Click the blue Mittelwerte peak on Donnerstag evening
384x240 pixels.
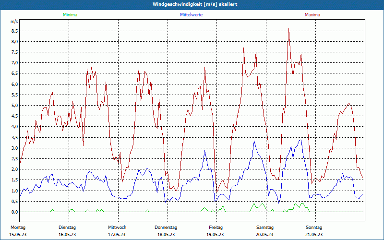coord(205,150)
